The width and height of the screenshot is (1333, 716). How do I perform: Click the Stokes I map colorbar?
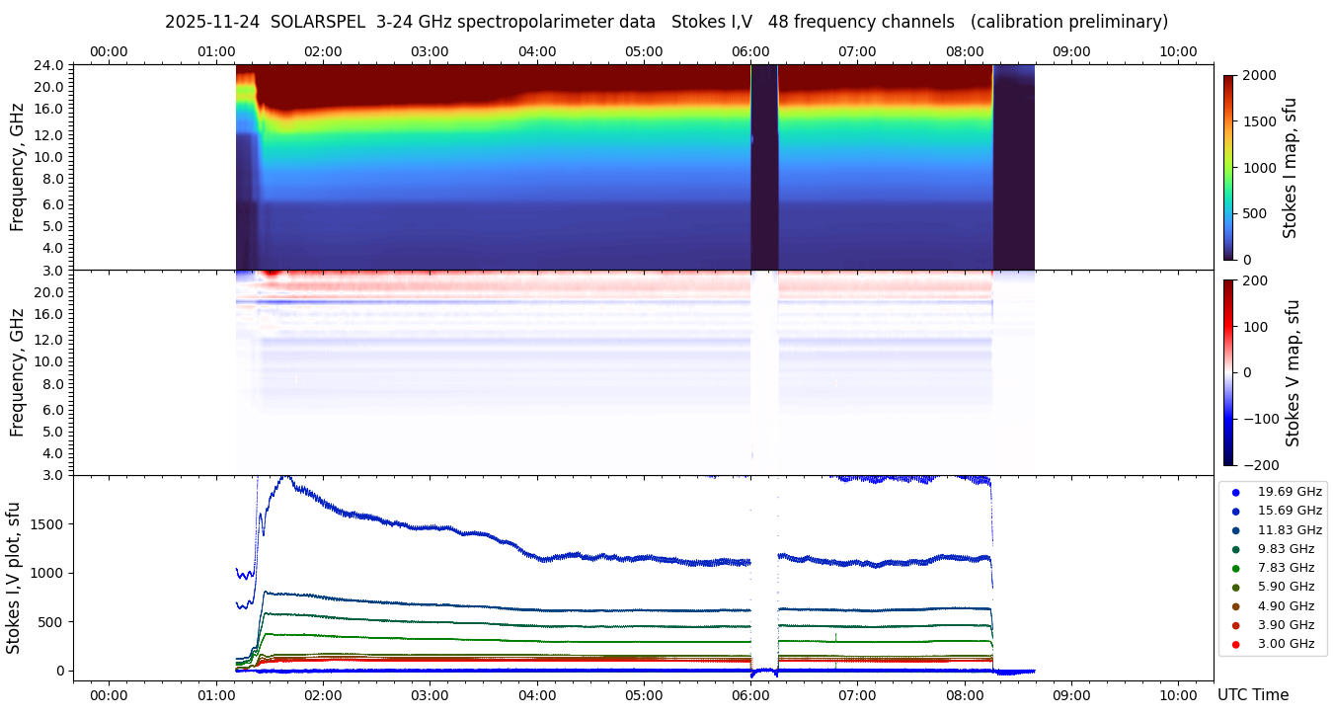click(1228, 167)
